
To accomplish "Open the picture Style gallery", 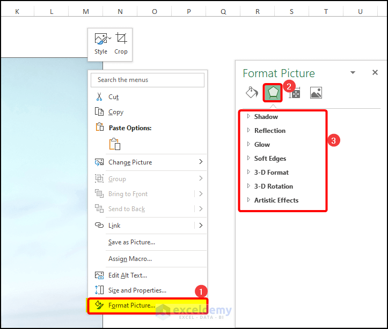I will pyautogui.click(x=101, y=44).
